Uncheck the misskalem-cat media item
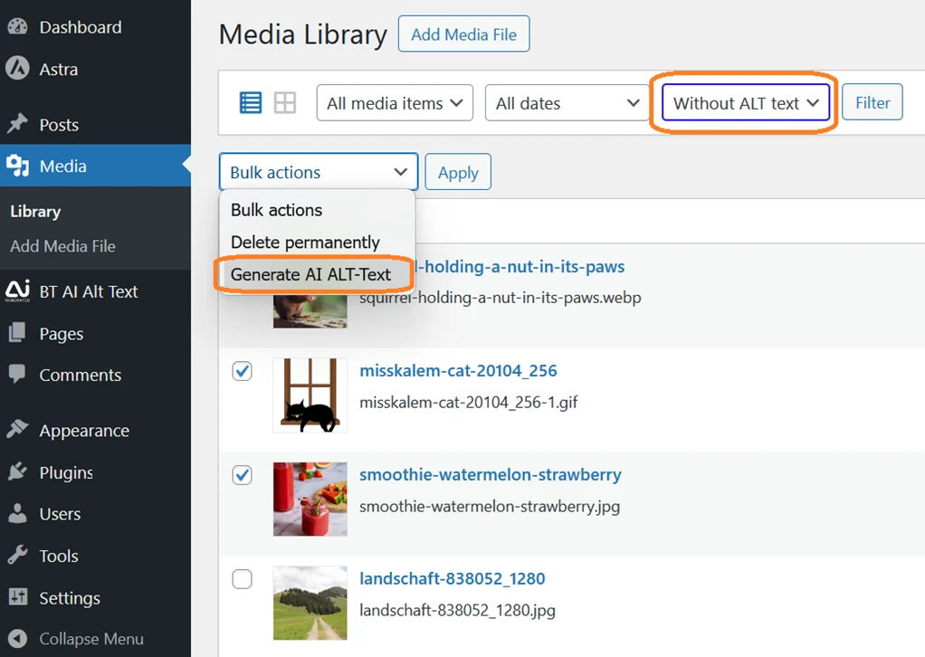The image size is (925, 657). (x=242, y=371)
